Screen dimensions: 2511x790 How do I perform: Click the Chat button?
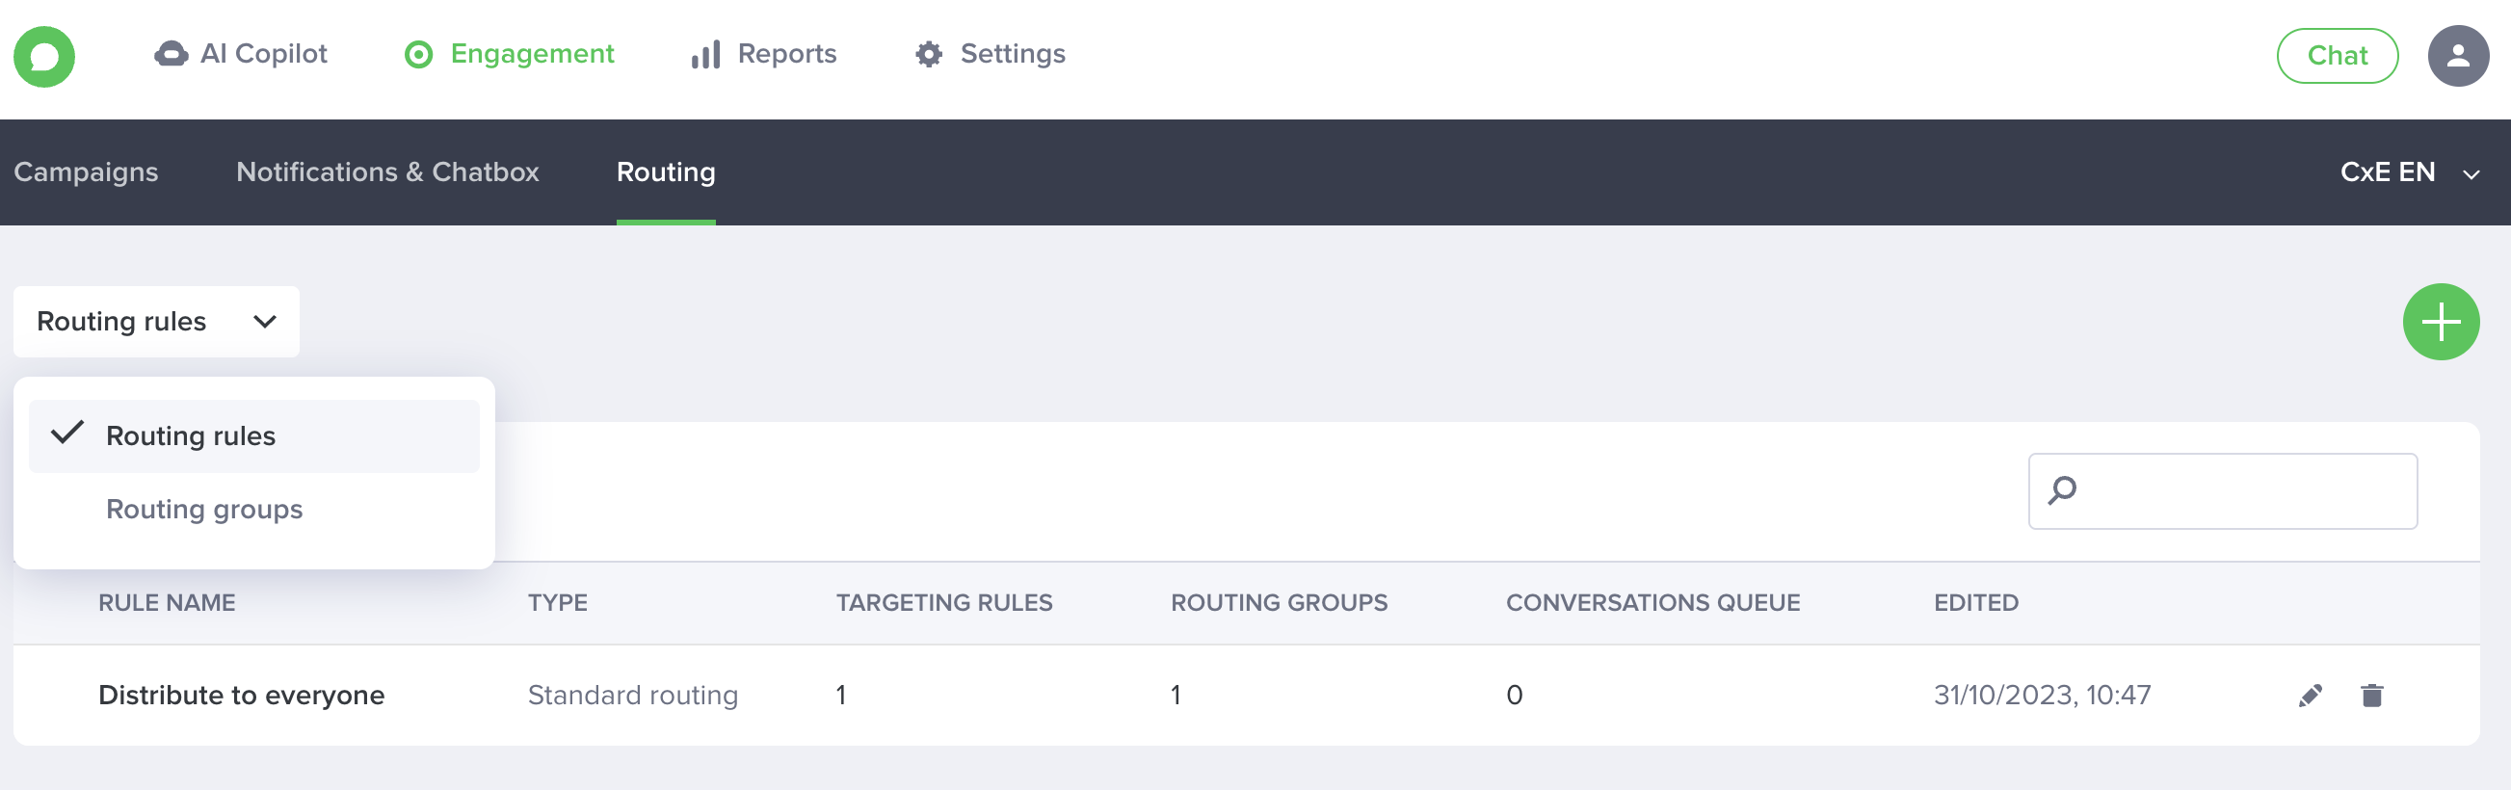click(x=2337, y=56)
